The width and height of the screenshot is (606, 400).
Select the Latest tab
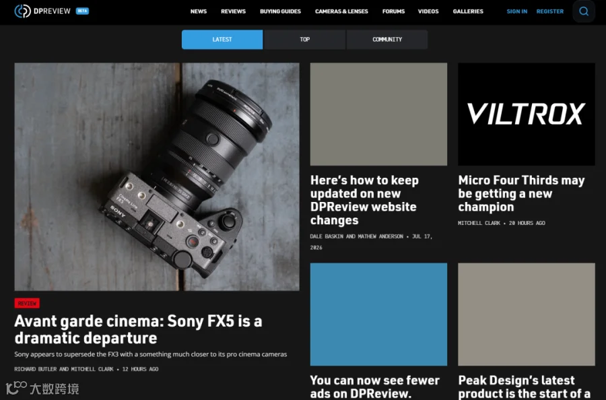[x=222, y=40]
